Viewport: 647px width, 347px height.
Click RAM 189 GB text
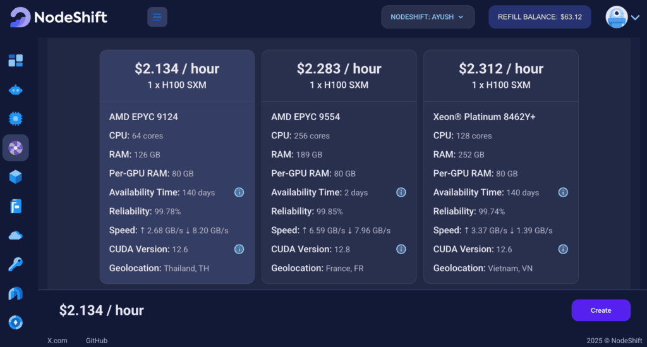click(297, 155)
